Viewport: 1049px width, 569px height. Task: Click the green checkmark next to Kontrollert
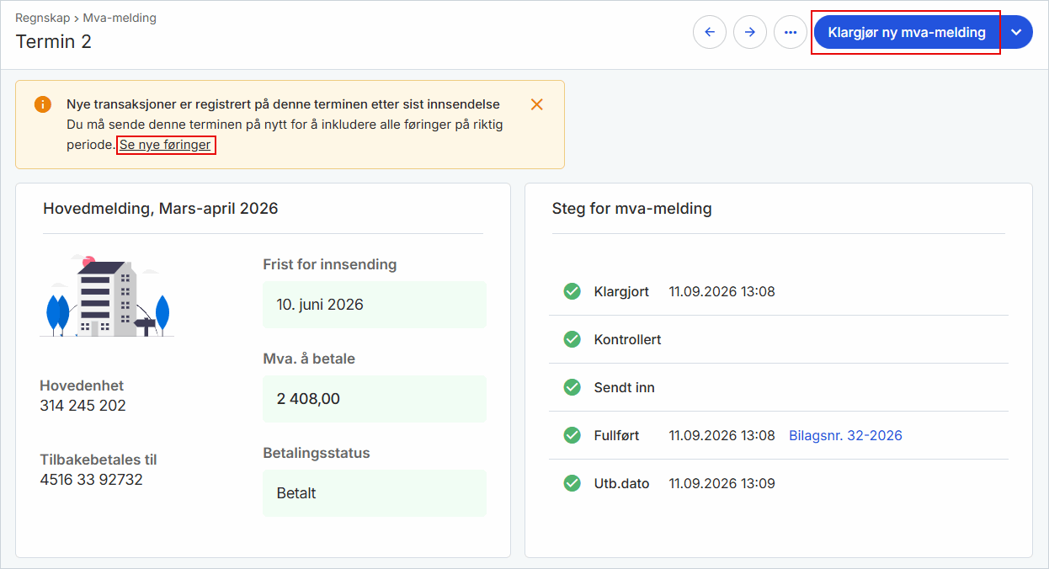[572, 339]
